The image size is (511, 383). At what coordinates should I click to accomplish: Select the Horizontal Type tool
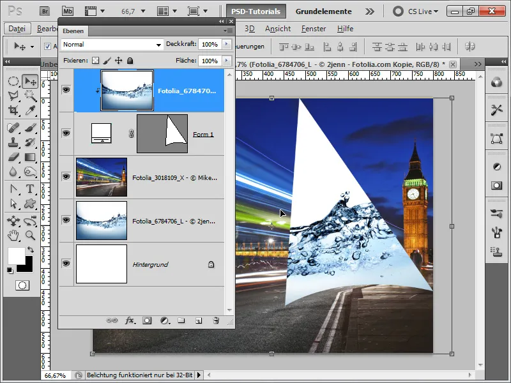30,189
